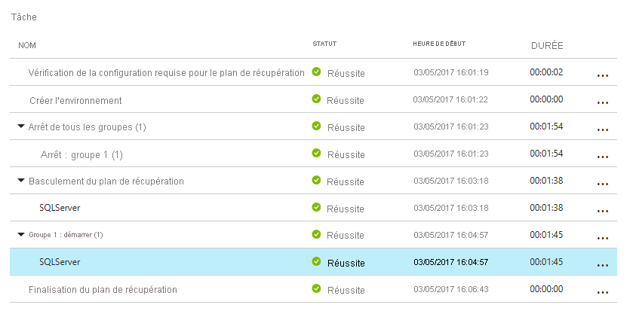Screen dimensions: 633x320
Task: Sort by the STATUT column header
Action: click(324, 44)
